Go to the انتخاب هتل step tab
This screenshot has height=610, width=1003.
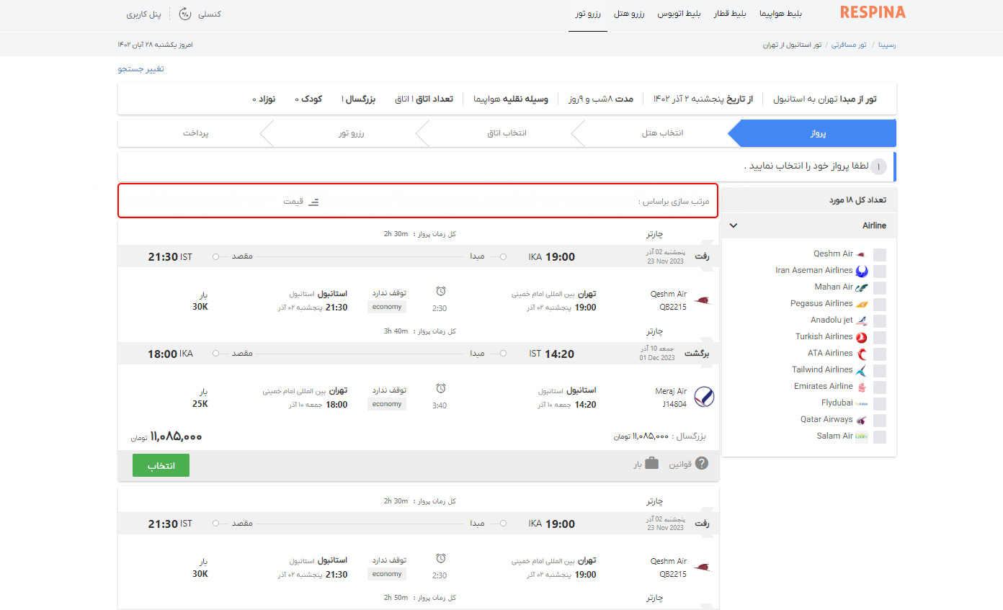(x=662, y=133)
